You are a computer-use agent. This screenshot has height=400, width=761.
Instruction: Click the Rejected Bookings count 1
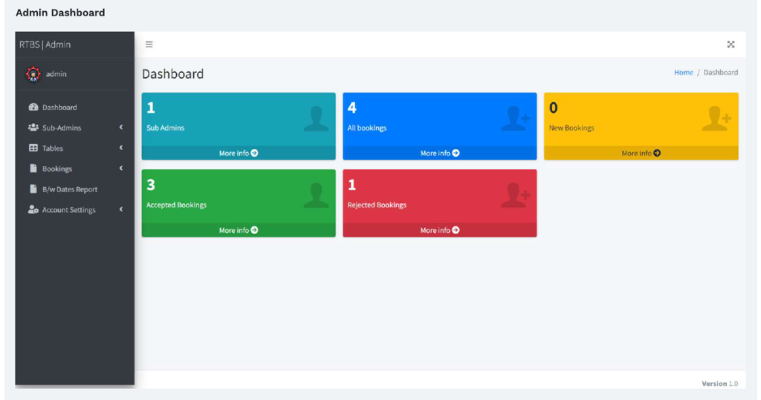352,185
